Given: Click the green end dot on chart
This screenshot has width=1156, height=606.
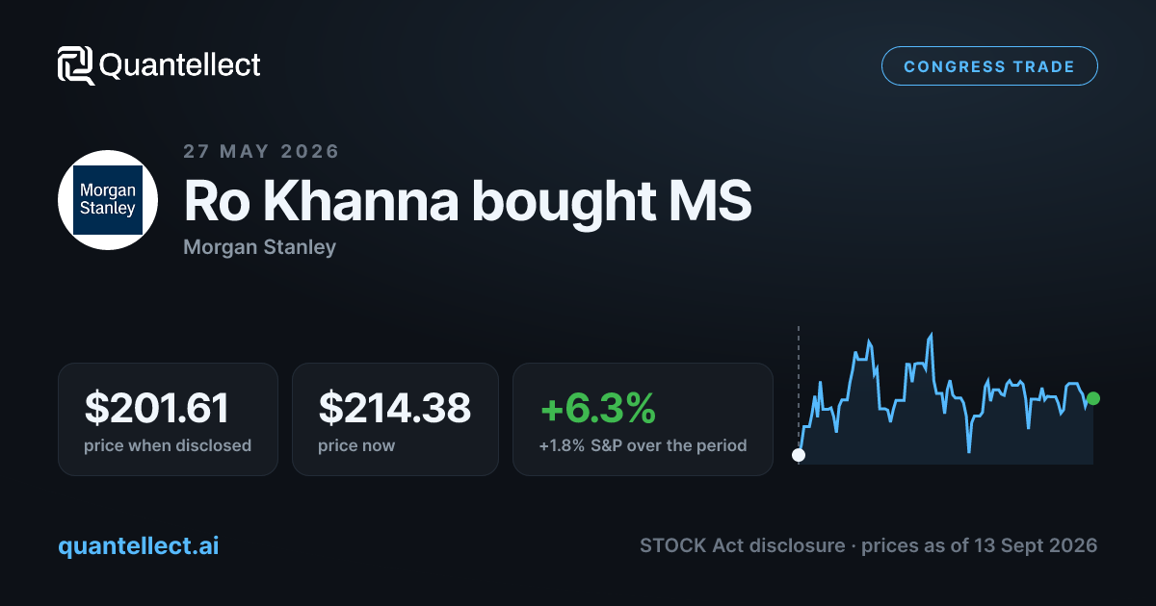Looking at the screenshot, I should tap(1092, 398).
